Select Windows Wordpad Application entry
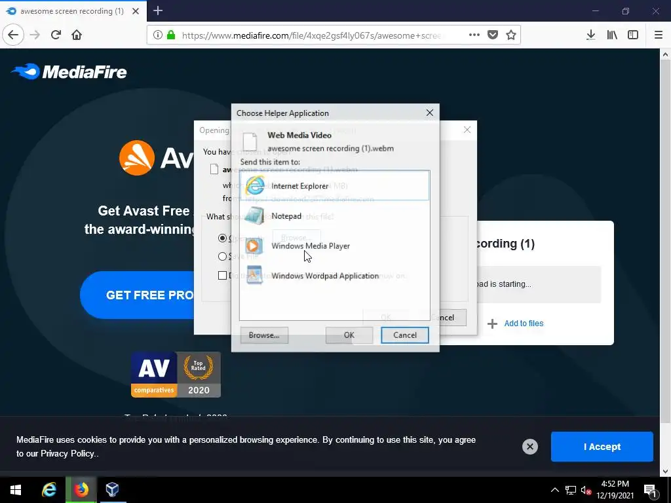Screen dimensions: 671x503 point(334,276)
